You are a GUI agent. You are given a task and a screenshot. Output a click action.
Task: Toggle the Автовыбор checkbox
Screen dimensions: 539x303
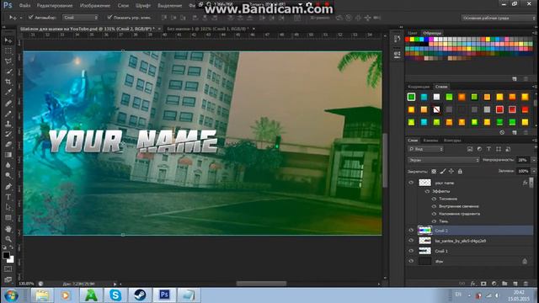[x=30, y=17]
